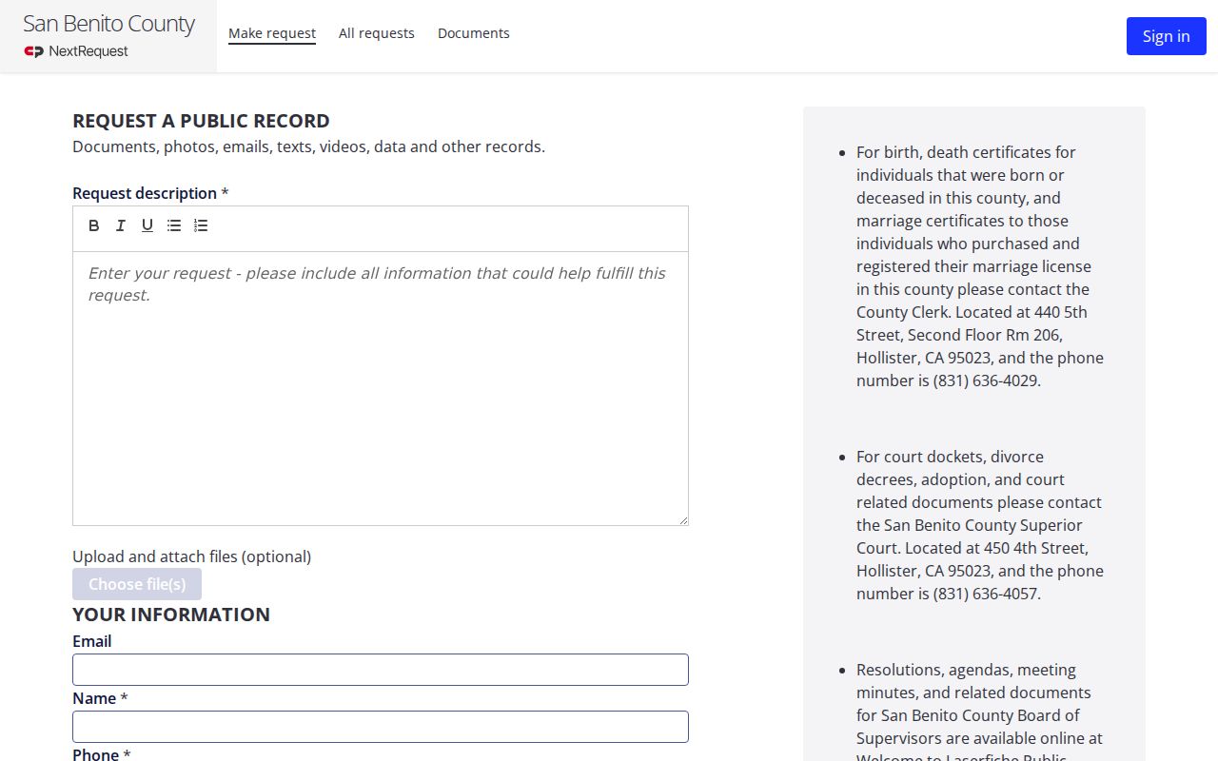This screenshot has height=761, width=1218.
Task: Click the "REQUEST A PUBLIC RECORD" heading
Action: (x=202, y=121)
